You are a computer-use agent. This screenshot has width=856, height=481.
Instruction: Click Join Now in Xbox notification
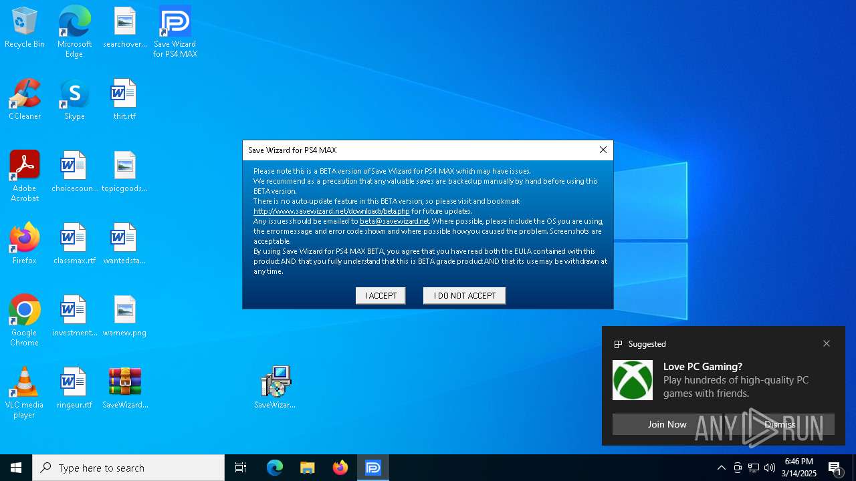click(x=667, y=424)
